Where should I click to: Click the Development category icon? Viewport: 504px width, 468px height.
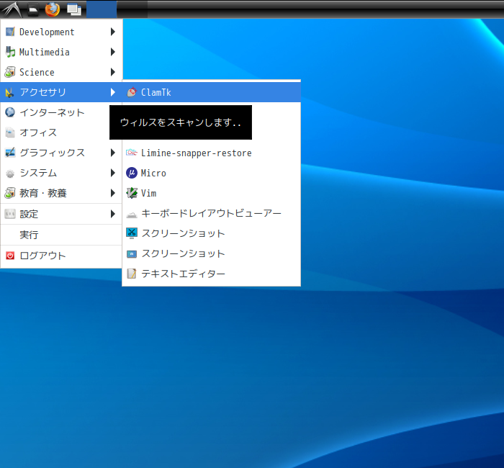click(x=10, y=32)
